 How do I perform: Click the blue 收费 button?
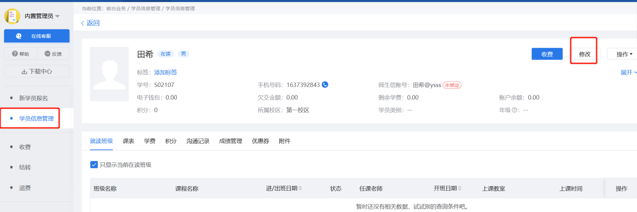pyautogui.click(x=547, y=54)
